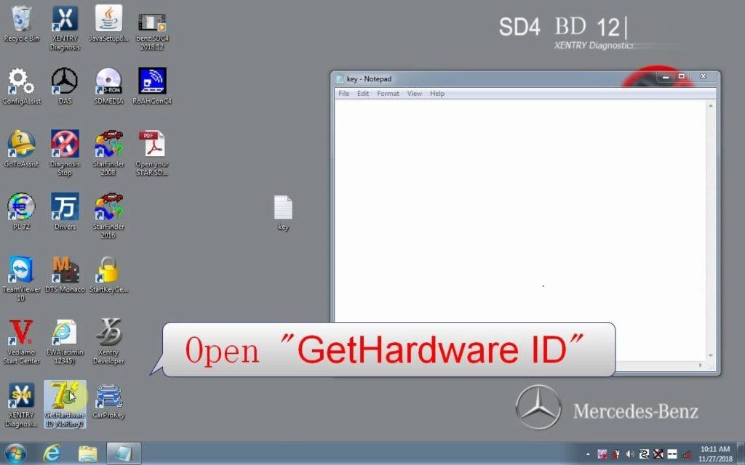Open the GetHardware ID NoRingD shortcut
This screenshot has width=745, height=465.
click(x=65, y=404)
